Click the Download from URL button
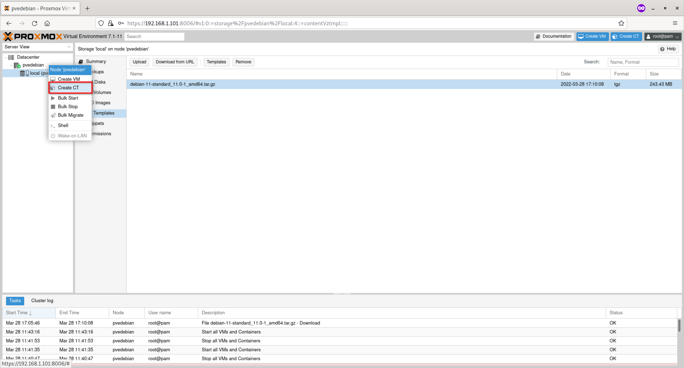 pos(175,62)
